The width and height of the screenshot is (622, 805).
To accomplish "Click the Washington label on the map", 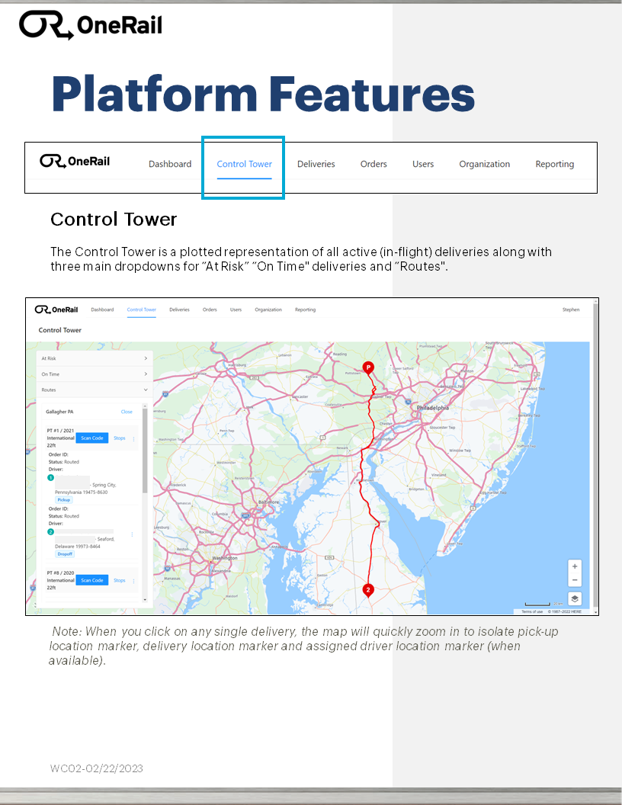I will click(x=225, y=557).
